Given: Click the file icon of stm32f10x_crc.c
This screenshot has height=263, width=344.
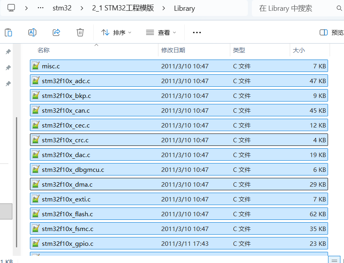Looking at the screenshot, I should click(36, 140).
